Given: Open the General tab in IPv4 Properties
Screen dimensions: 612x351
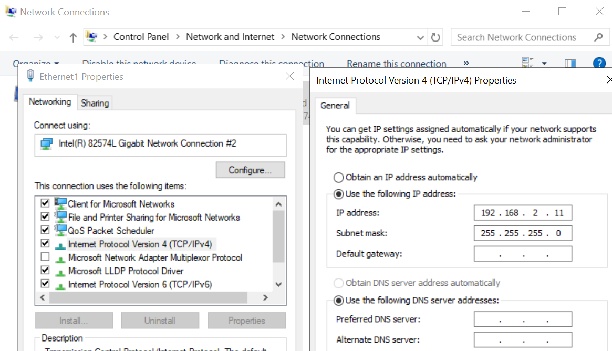Looking at the screenshot, I should [x=335, y=106].
